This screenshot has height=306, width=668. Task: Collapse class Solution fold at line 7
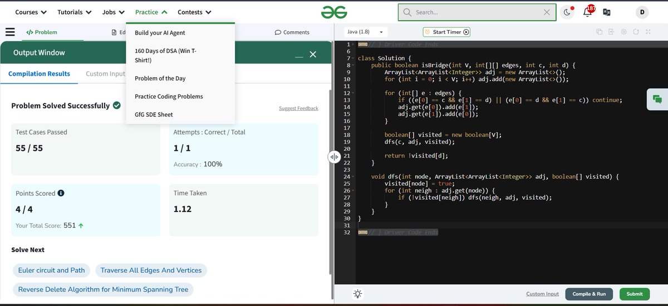354,58
